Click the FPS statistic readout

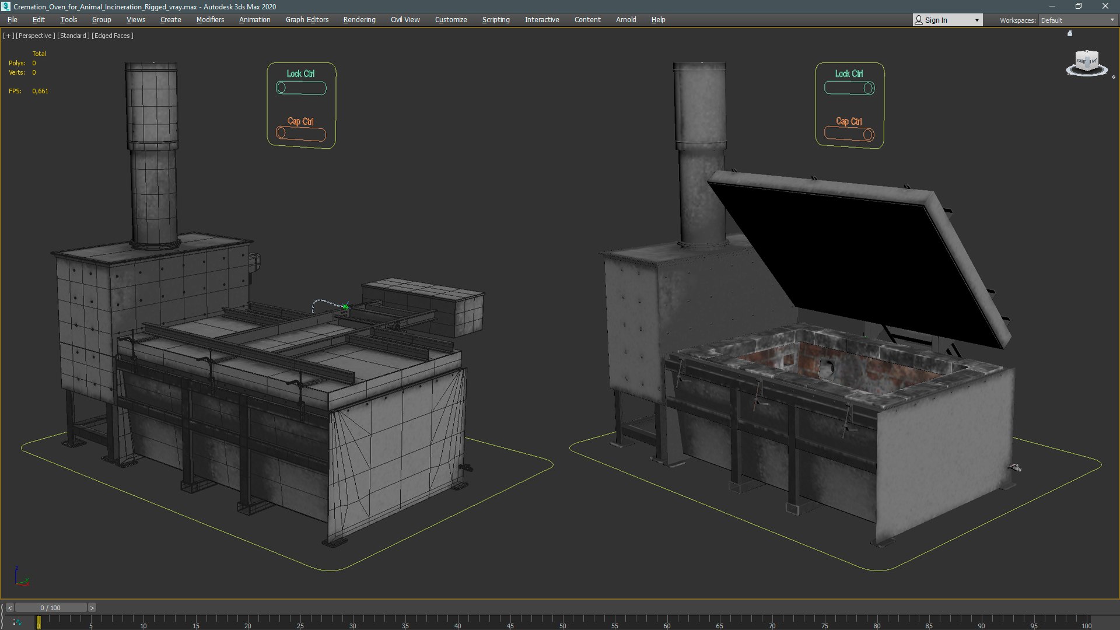pos(29,91)
